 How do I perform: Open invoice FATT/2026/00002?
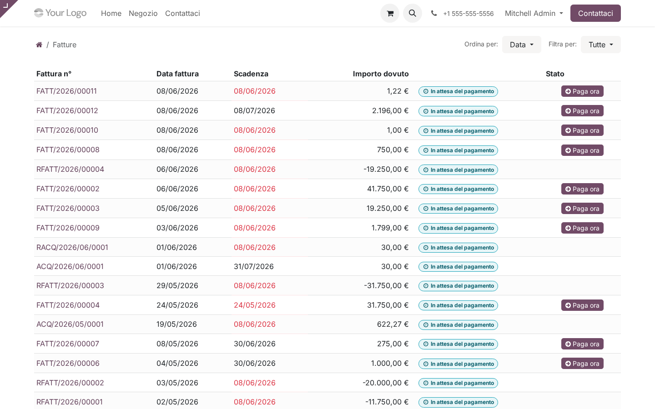(x=68, y=189)
